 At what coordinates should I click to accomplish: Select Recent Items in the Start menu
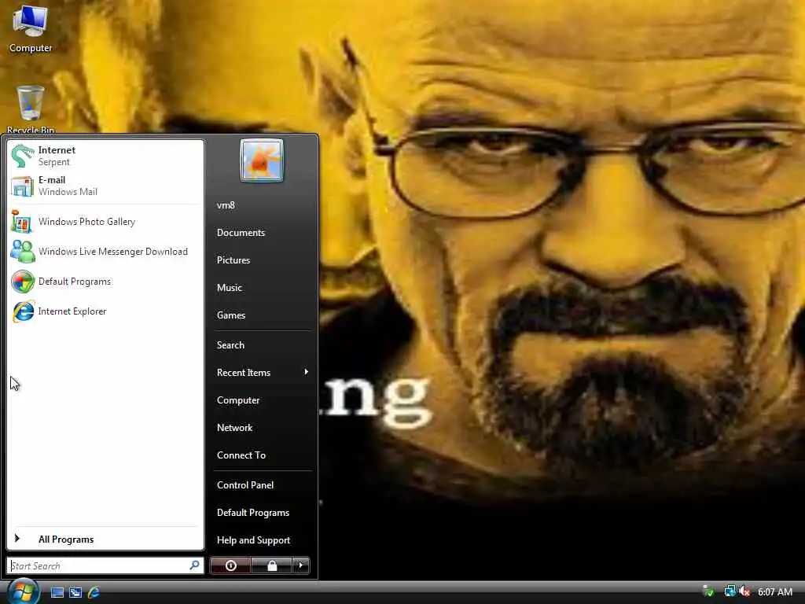tap(262, 372)
